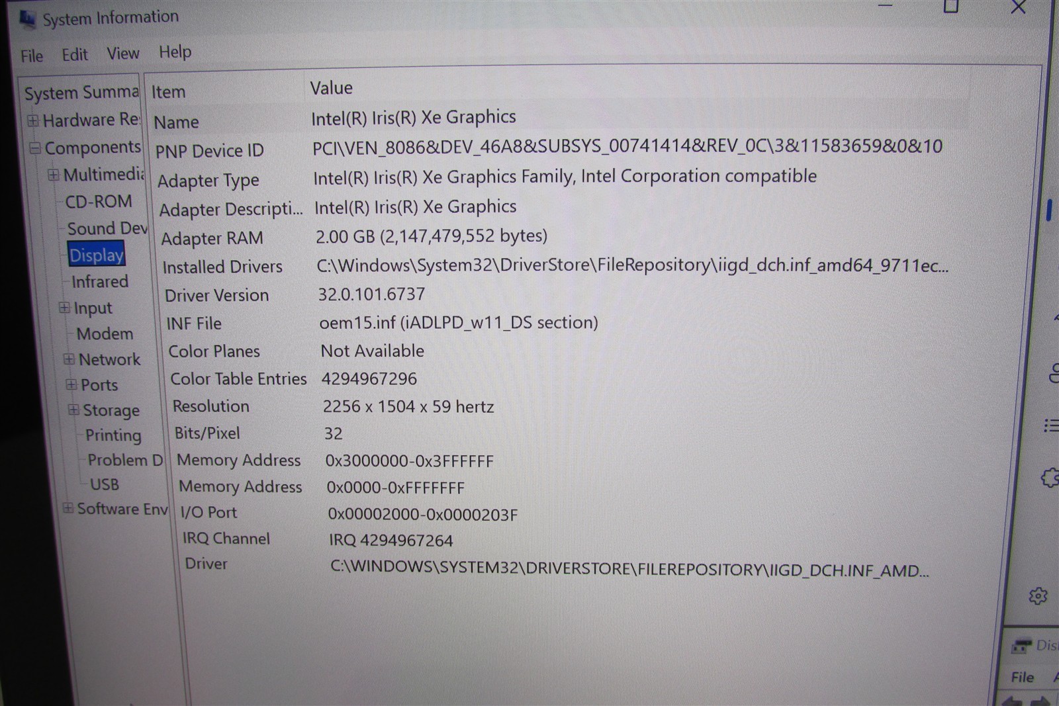Click the PNP Device ID value
Viewport: 1059px width, 706px height.
click(x=627, y=146)
